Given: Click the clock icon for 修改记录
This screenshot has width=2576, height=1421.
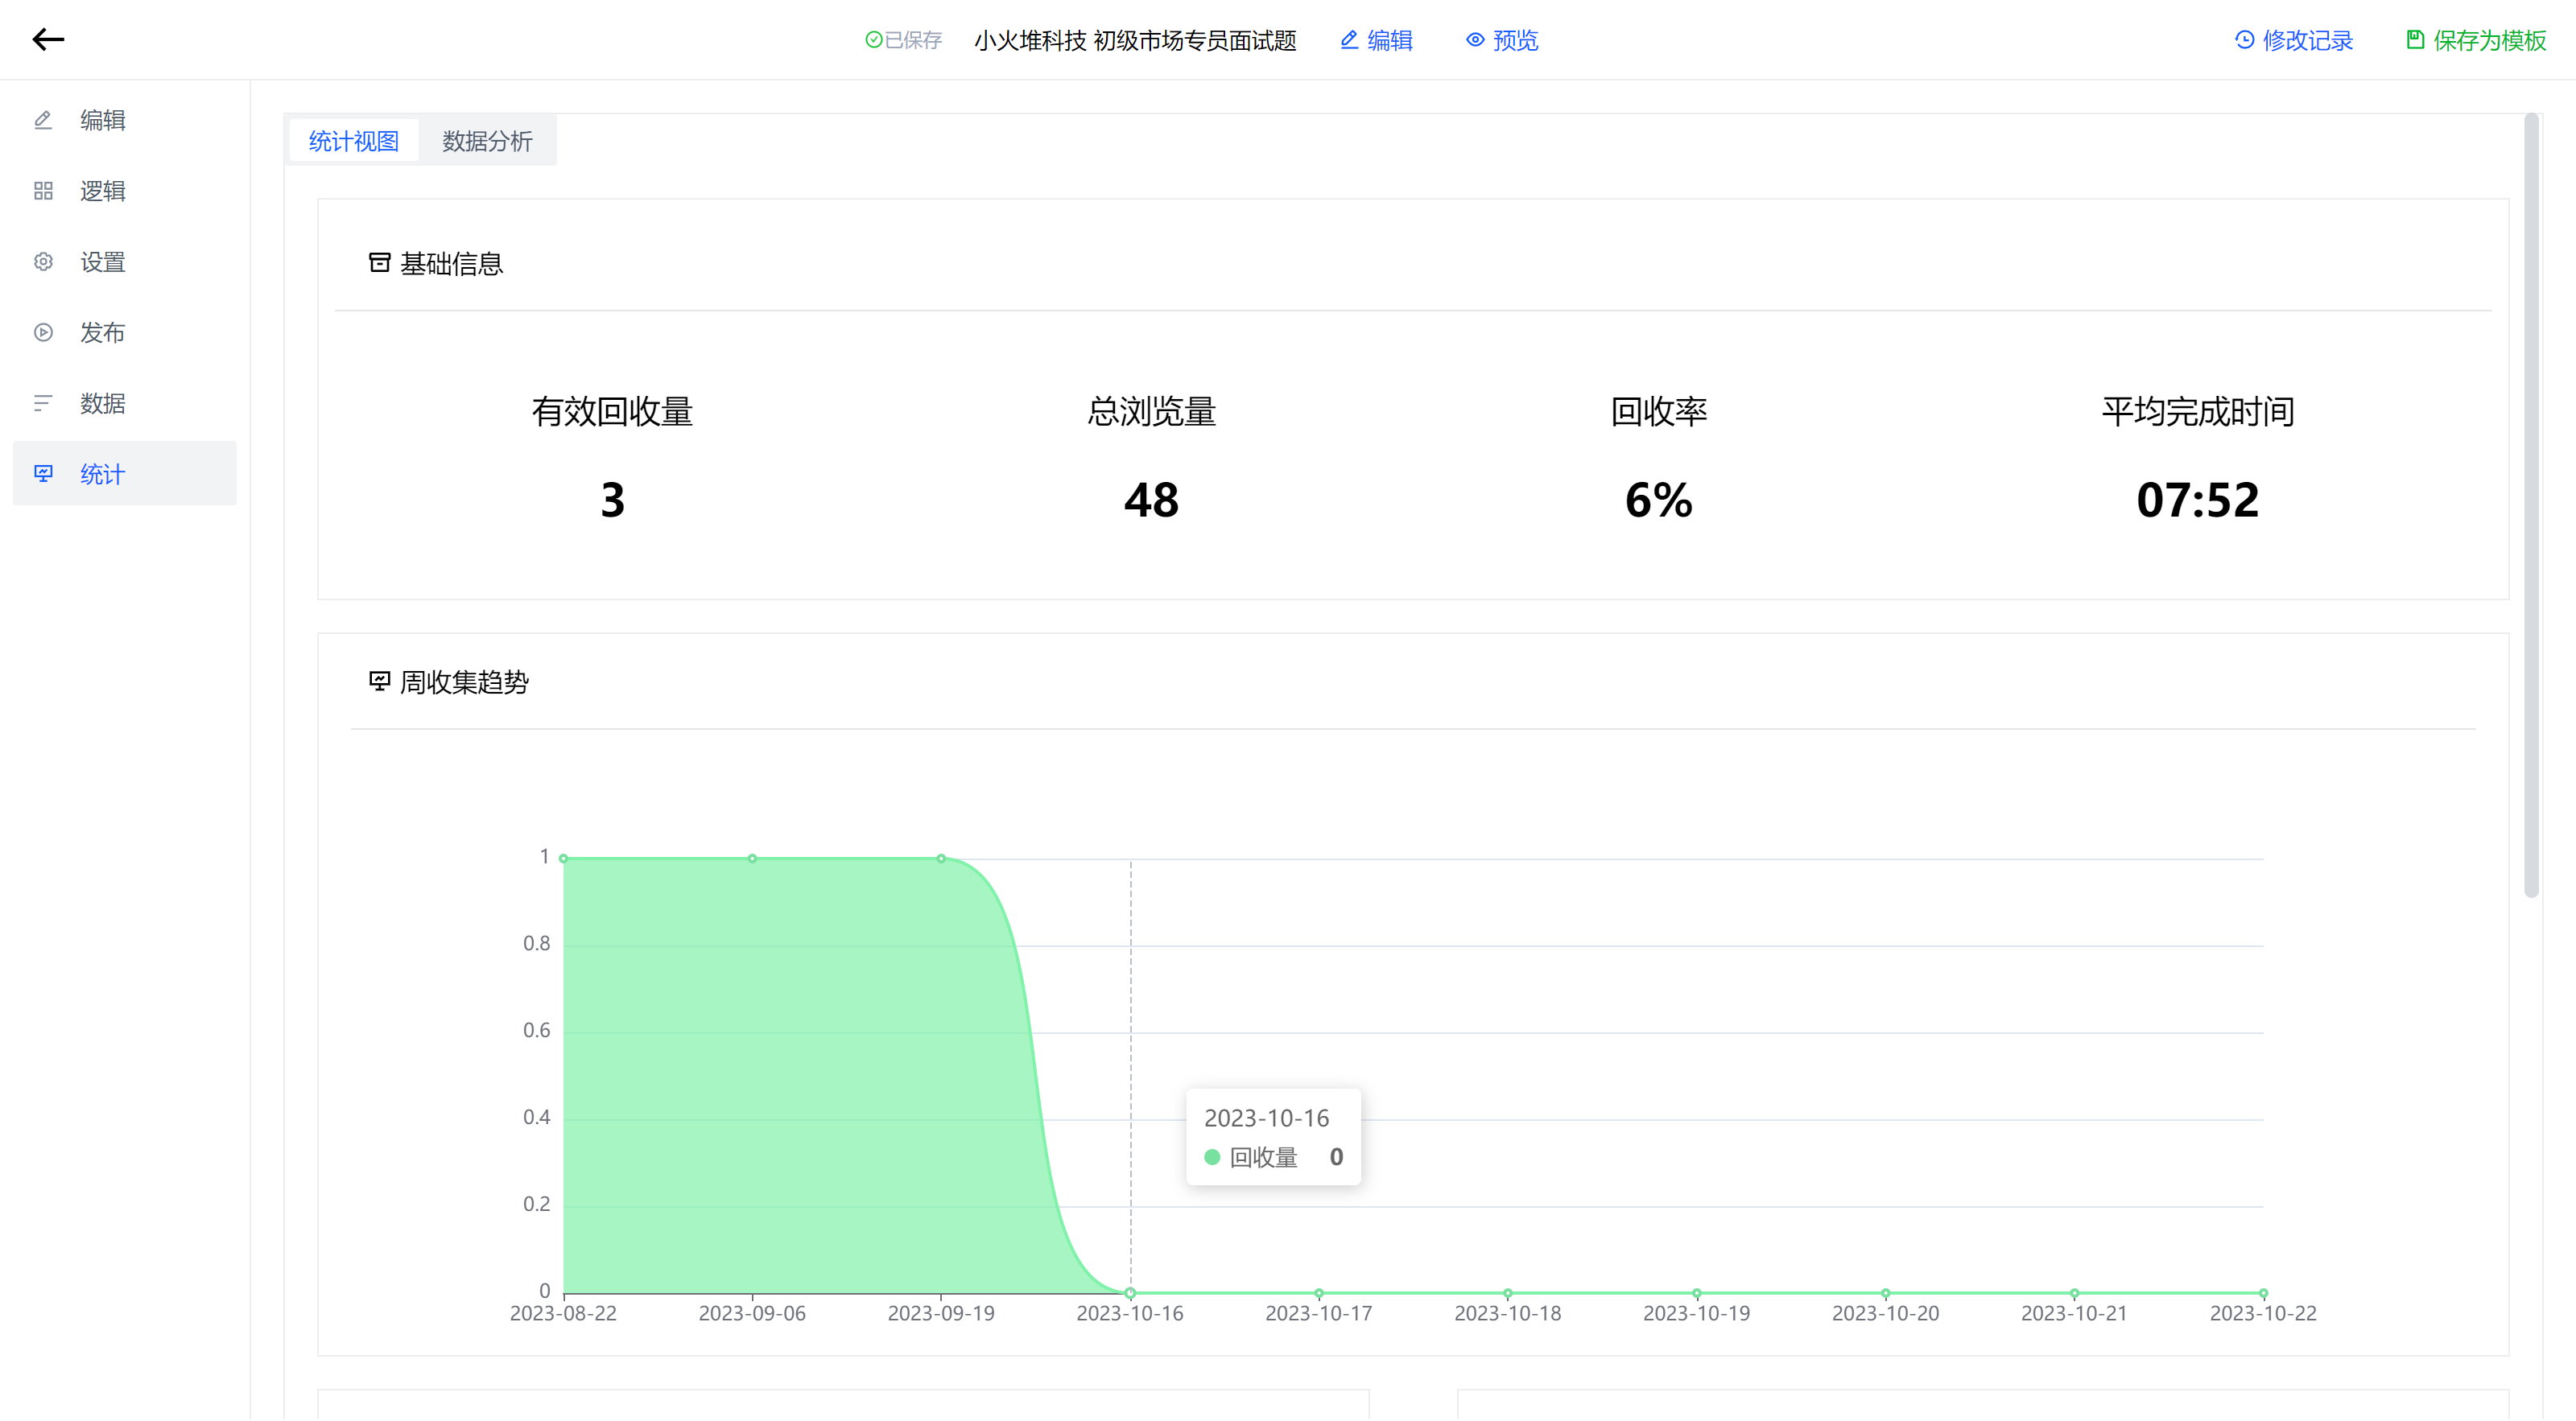Looking at the screenshot, I should (2245, 40).
